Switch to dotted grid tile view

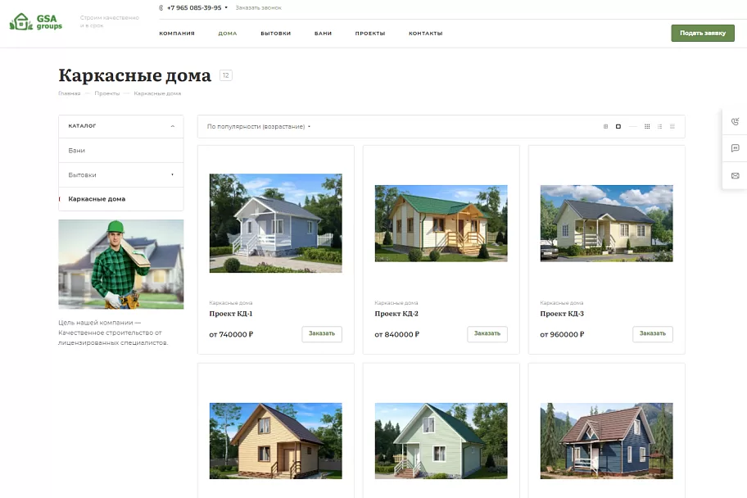pos(647,126)
